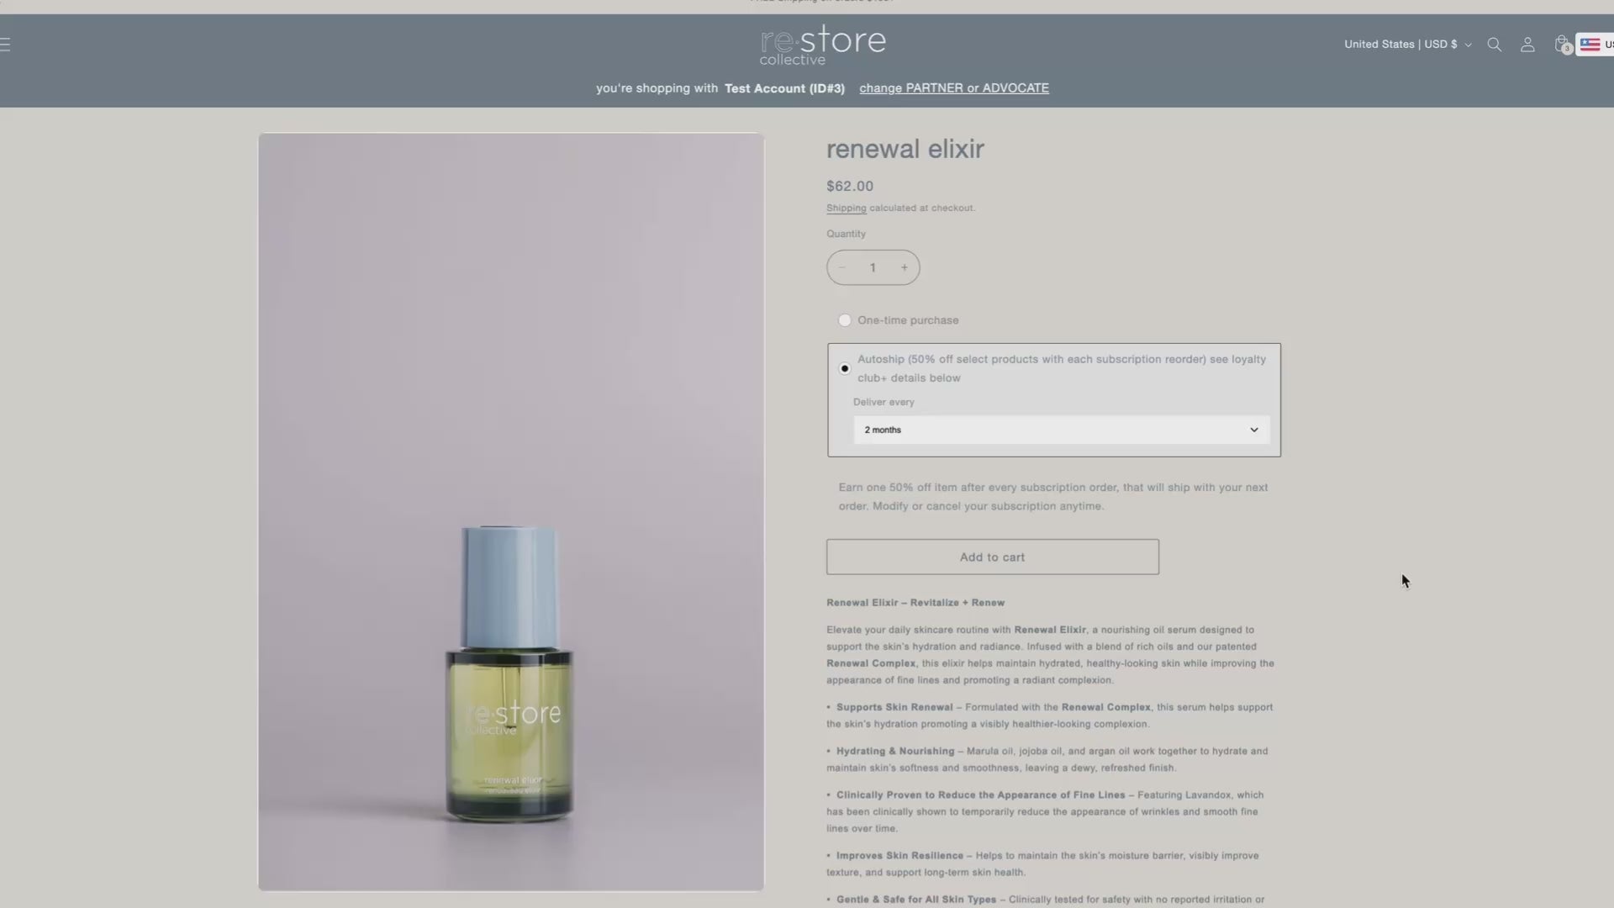Click the dropdown chevron in delivery frequency

(x=1253, y=430)
